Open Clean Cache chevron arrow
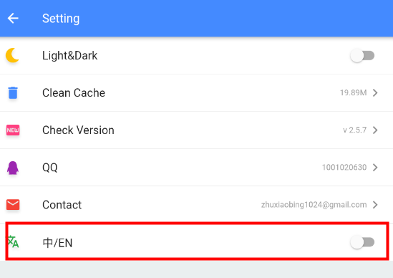This screenshot has width=393, height=278. coord(375,92)
